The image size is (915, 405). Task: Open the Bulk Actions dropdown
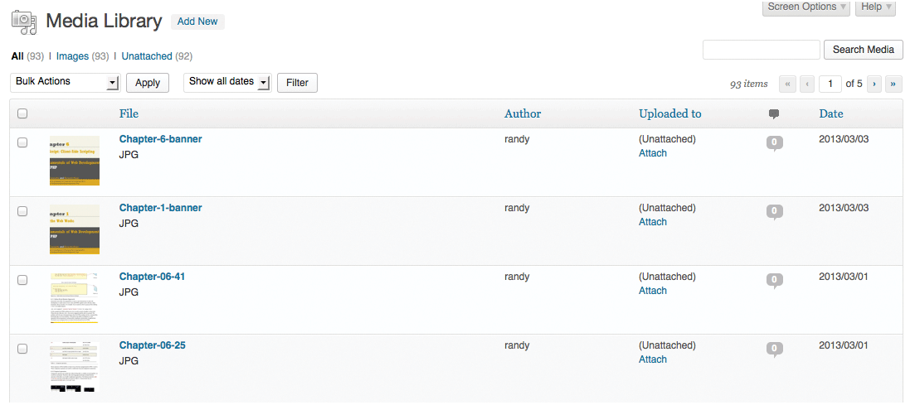[66, 82]
